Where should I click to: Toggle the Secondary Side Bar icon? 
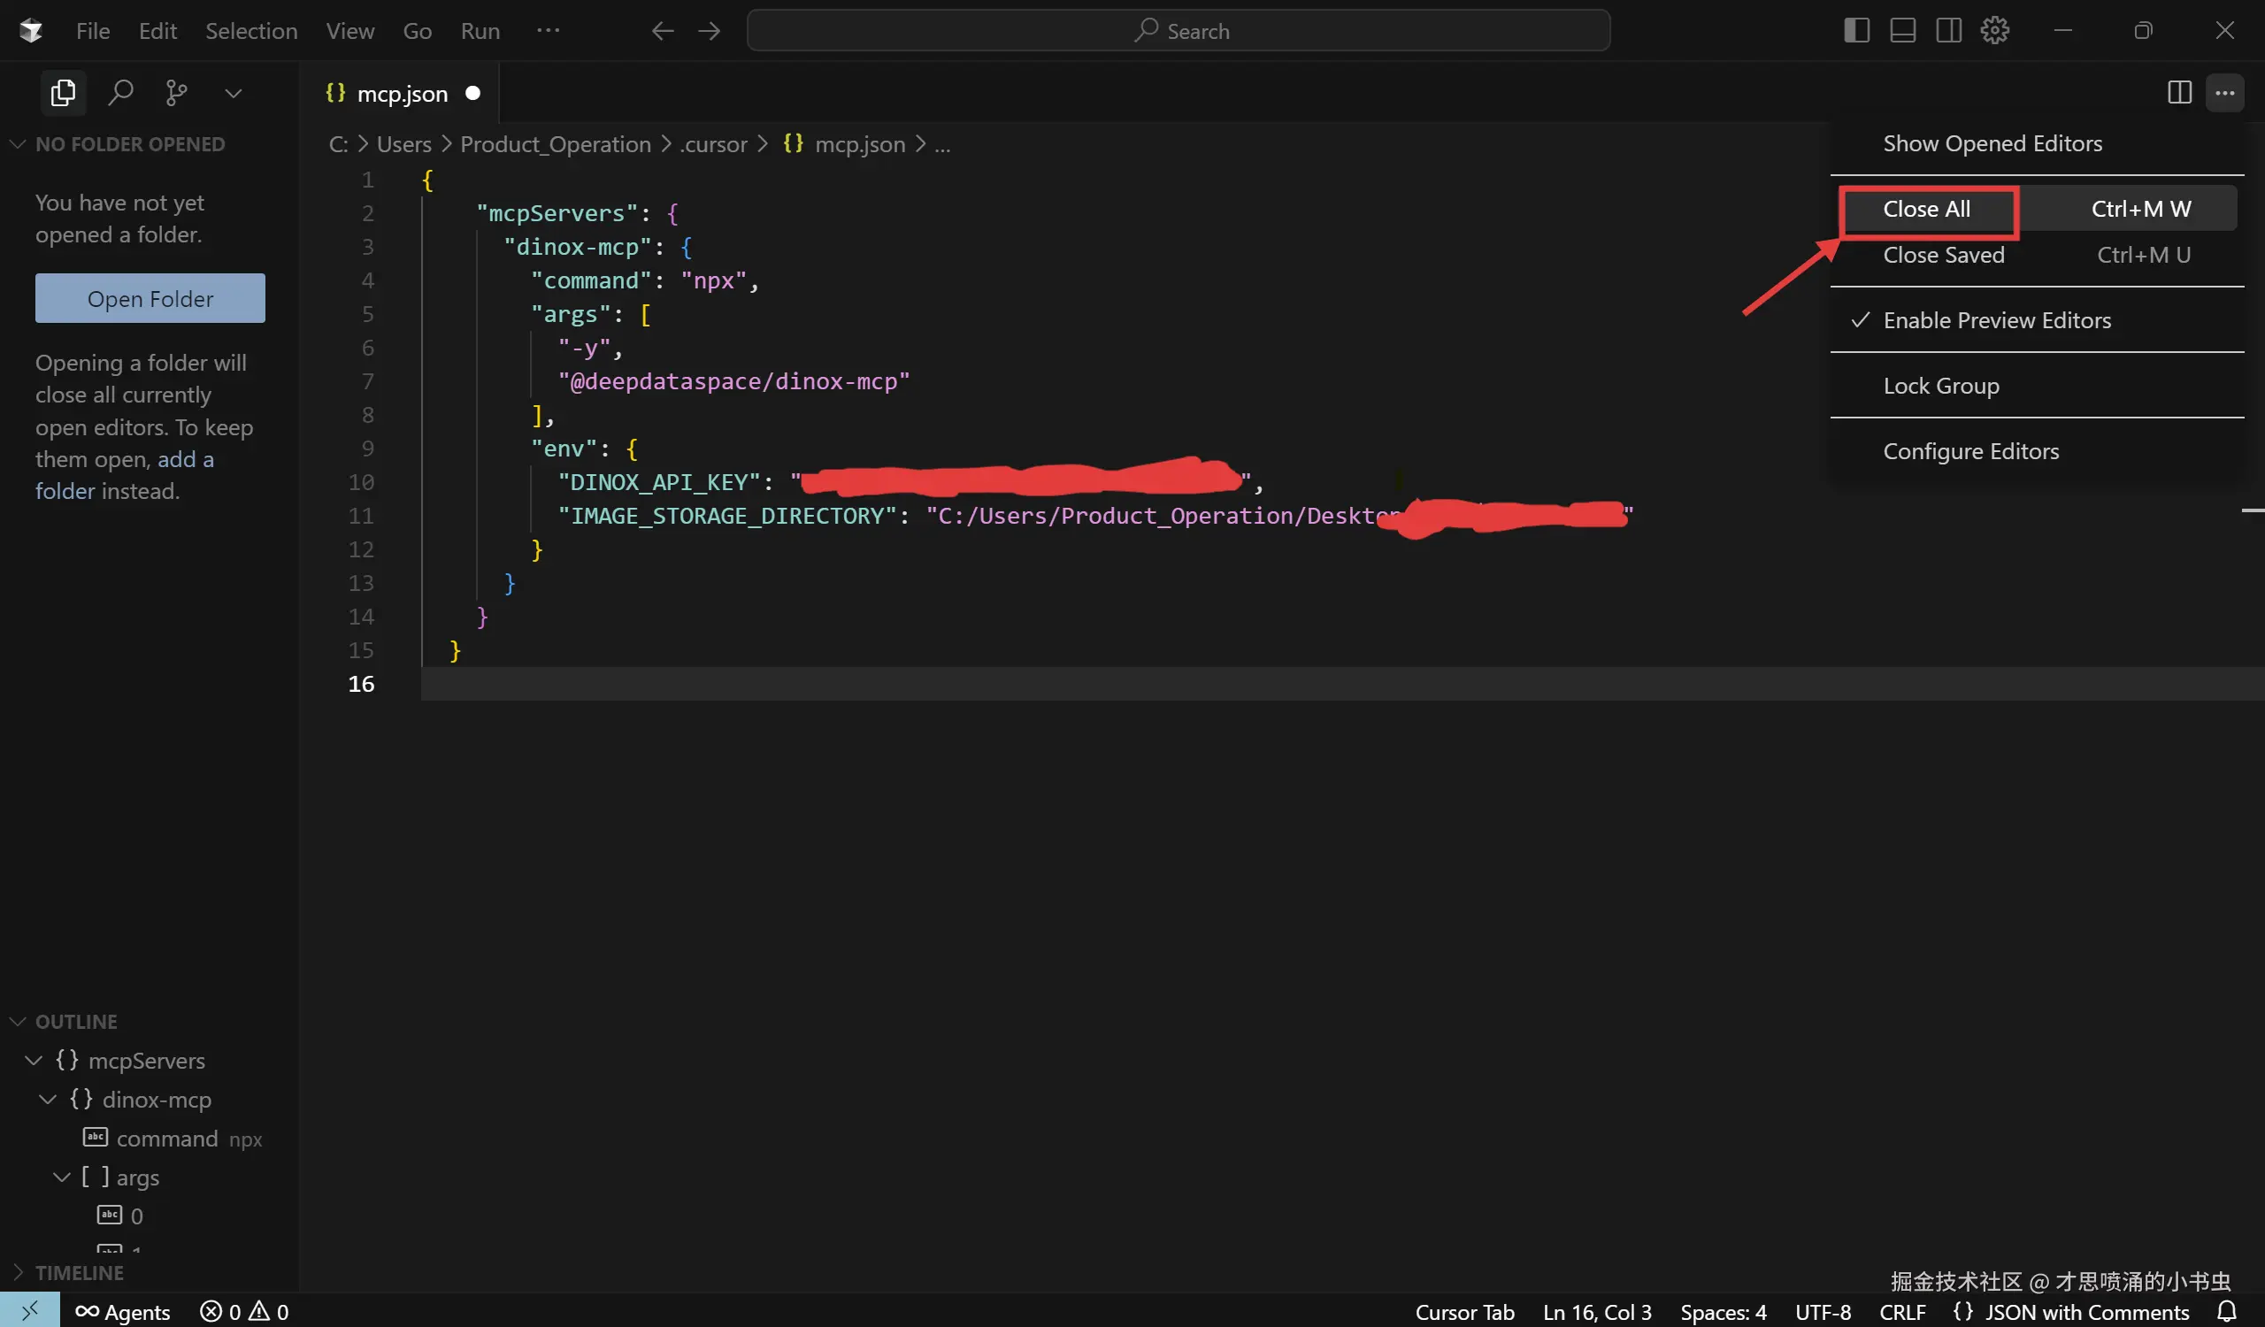pos(1948,31)
